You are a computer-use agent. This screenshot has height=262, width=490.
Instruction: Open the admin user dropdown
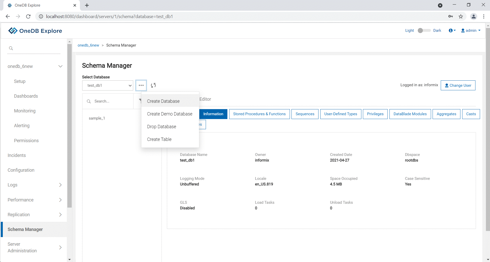tap(471, 31)
